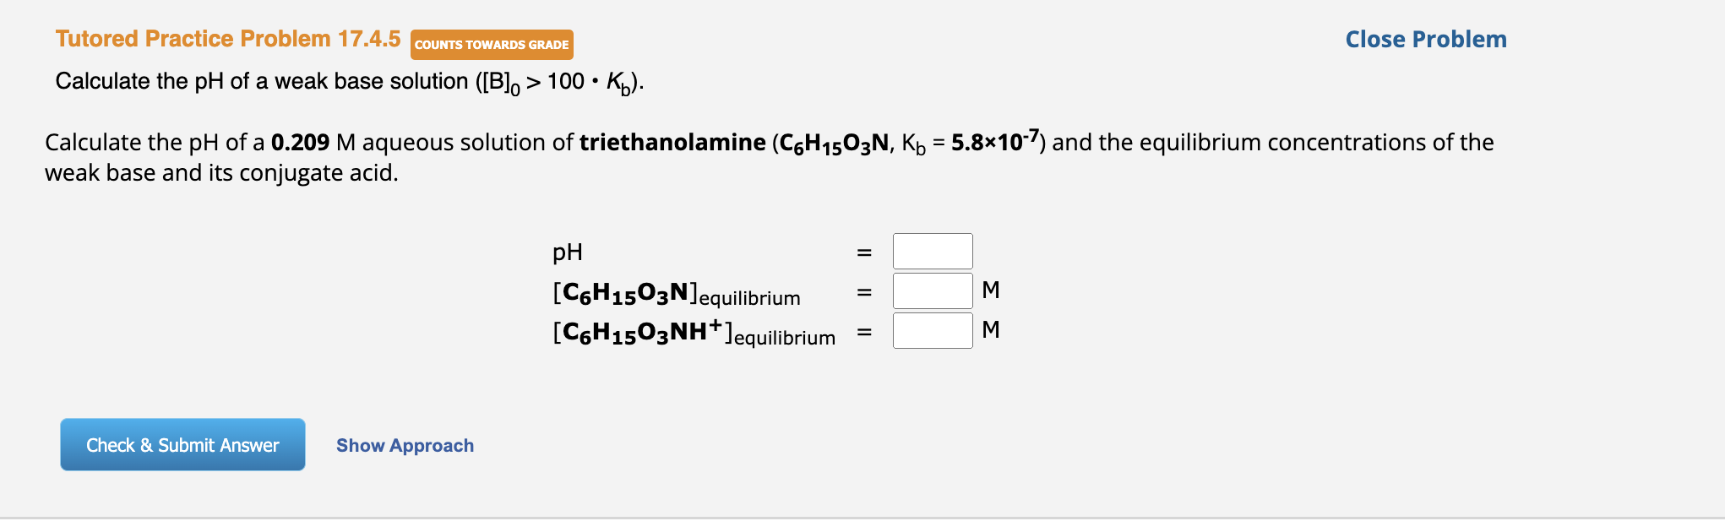Click the 0.209 M concentration value
The height and width of the screenshot is (532, 1725).
(299, 142)
